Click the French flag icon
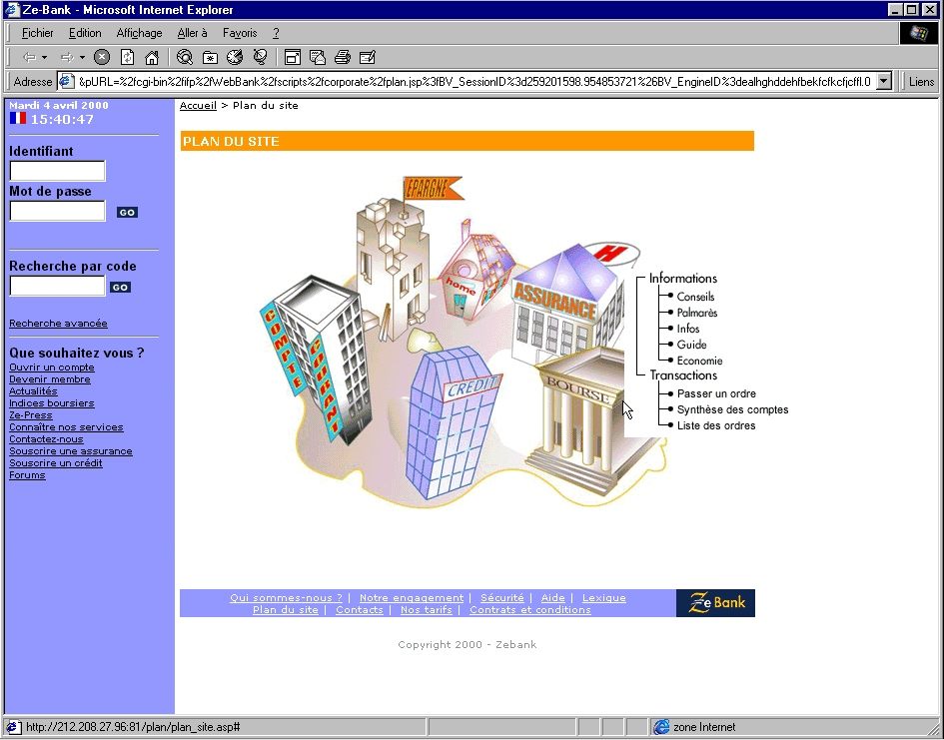 (18, 119)
